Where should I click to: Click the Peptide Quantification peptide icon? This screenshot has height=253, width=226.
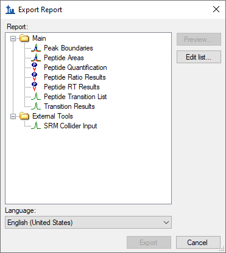click(x=35, y=68)
